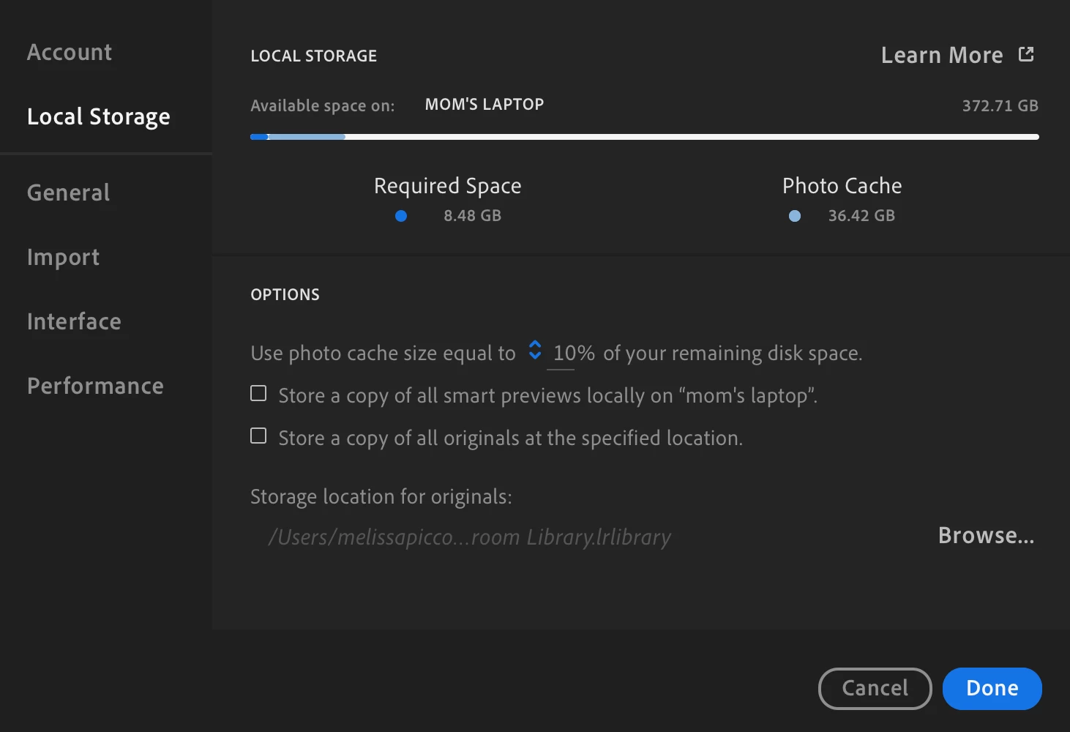Click the Required Space blue dot indicator
The image size is (1070, 732).
coord(401,216)
